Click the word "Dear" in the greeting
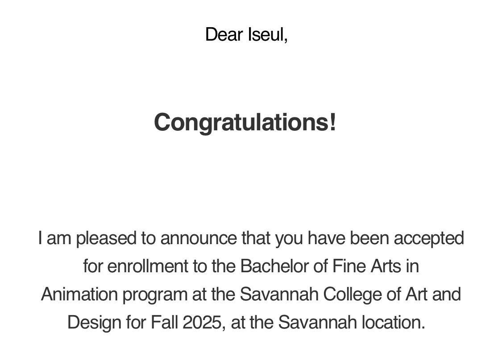502x341 pixels. click(224, 34)
